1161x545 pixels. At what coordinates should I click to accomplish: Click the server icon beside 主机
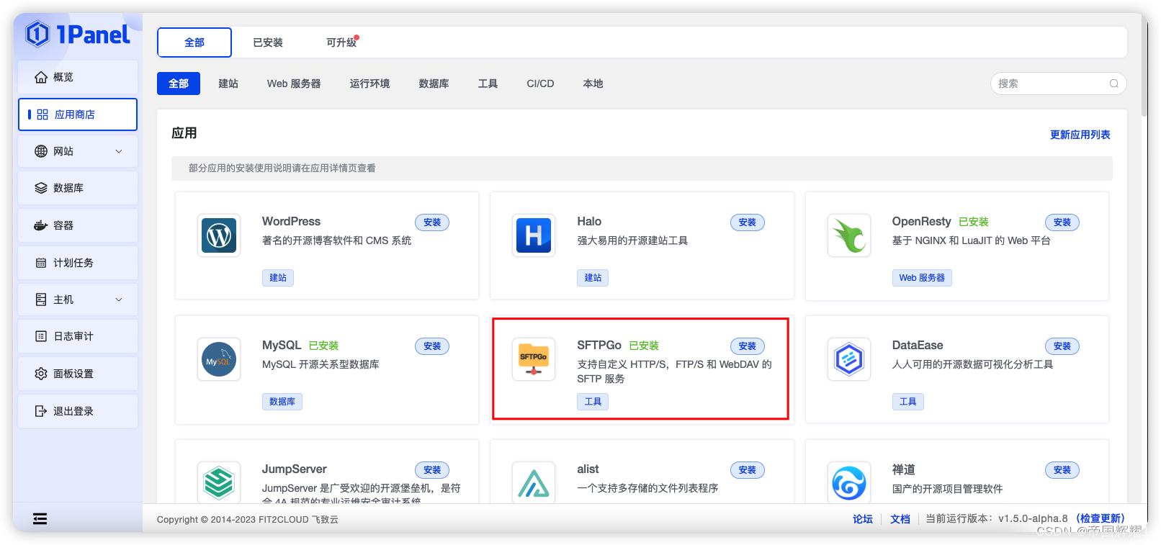click(x=41, y=299)
